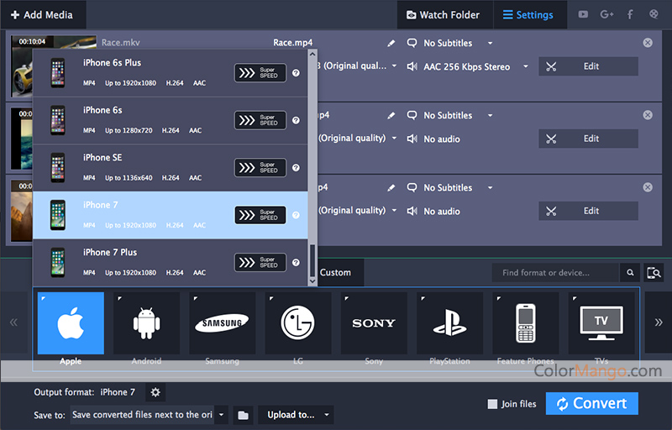
Task: Toggle the Join files checkbox
Action: (492, 404)
